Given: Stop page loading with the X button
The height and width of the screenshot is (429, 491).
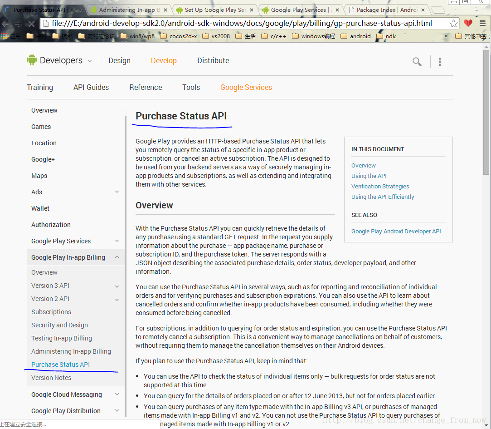Looking at the screenshot, I should coord(31,24).
